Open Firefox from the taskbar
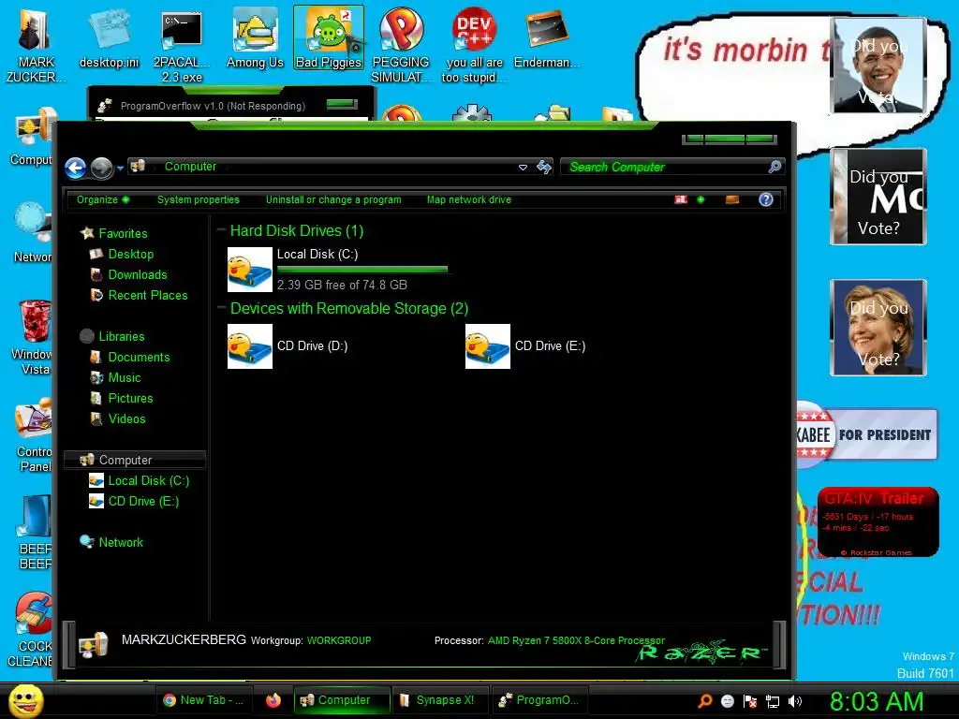 click(273, 700)
